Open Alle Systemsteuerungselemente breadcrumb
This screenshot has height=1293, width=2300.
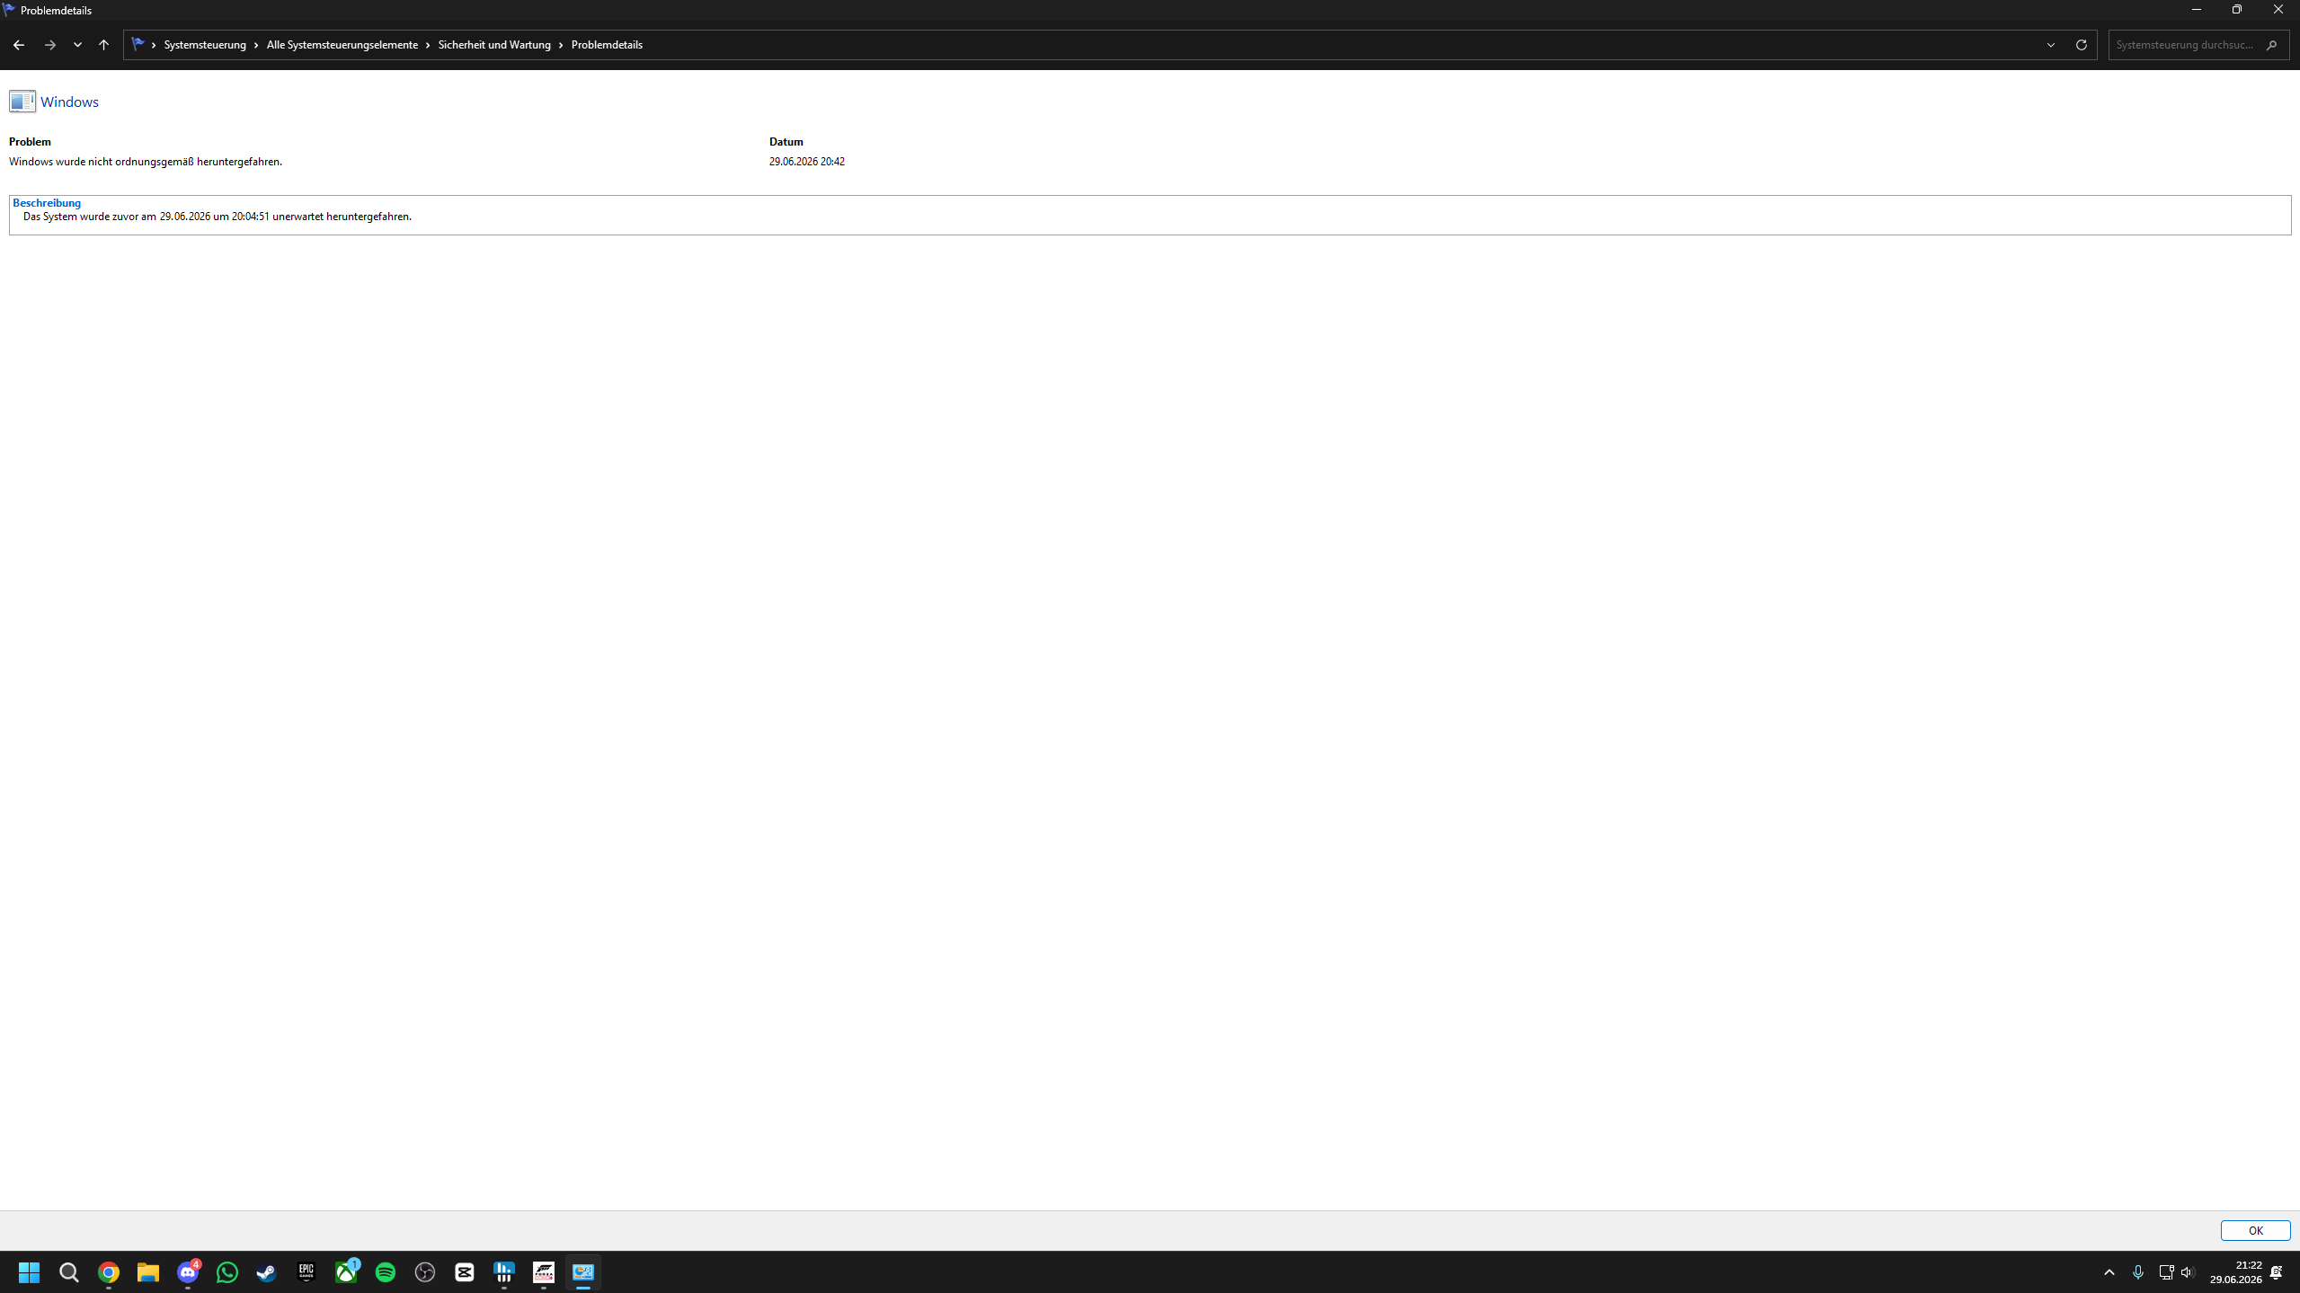click(x=342, y=45)
